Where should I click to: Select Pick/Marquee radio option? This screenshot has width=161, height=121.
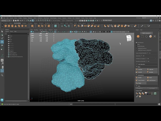(136, 43)
